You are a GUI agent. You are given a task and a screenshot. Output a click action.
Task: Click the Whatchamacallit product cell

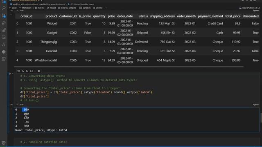point(46,60)
